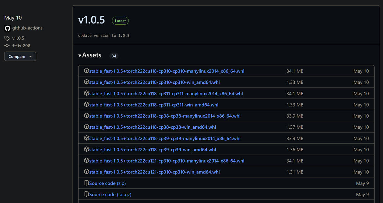
Task: Click package icon for cp311 win_amd64 cu118 wheel
Action: 86,105
